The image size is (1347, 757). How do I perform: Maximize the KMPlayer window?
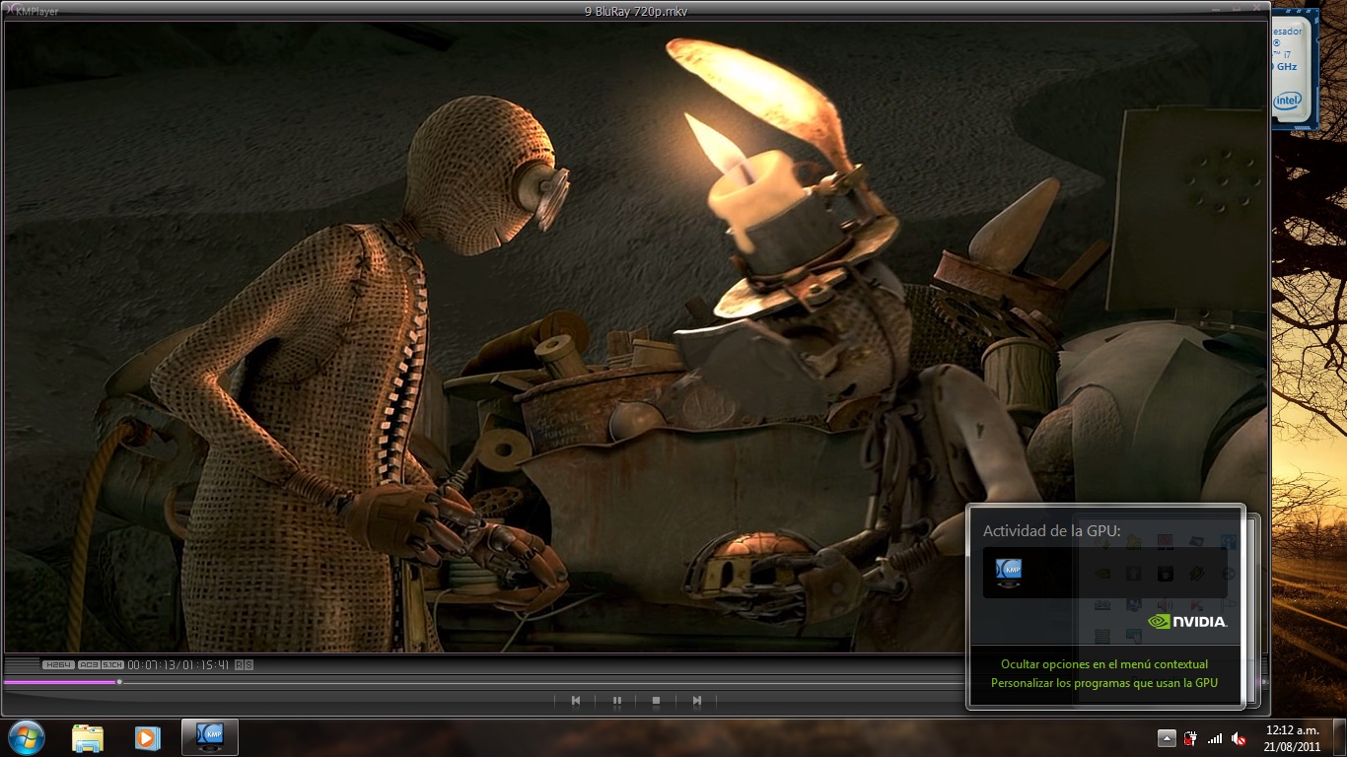point(1237,9)
